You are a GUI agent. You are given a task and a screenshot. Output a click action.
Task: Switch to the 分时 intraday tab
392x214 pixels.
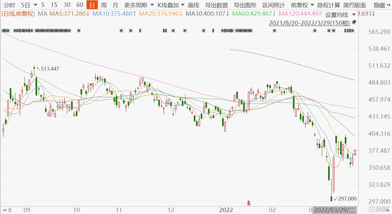click(x=9, y=5)
